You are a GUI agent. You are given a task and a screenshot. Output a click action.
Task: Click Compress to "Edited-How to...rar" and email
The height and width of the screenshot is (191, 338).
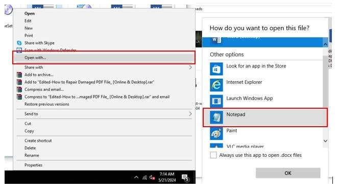(x=97, y=97)
